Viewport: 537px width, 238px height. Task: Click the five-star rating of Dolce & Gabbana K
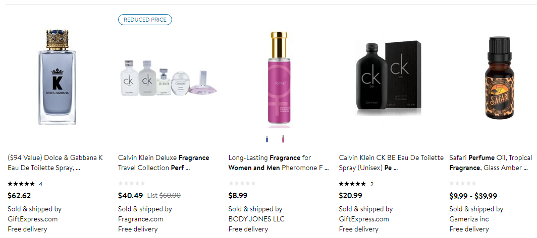pos(21,184)
